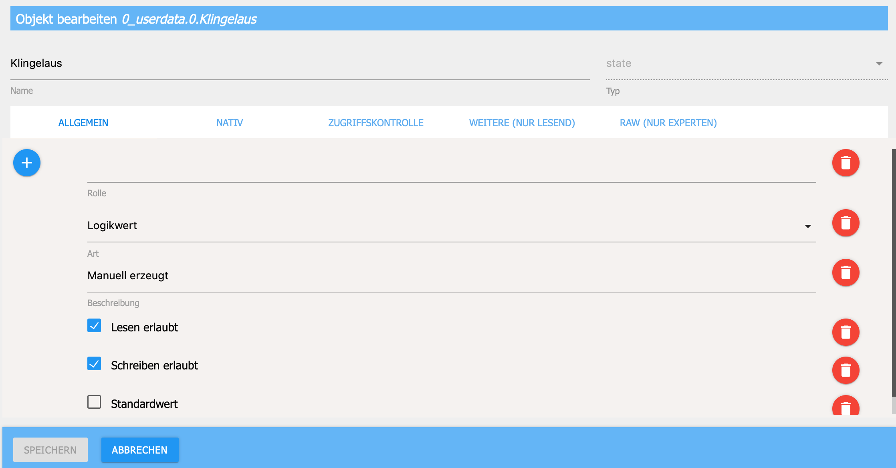This screenshot has height=468, width=896.
Task: Click trash icon beside Lesen erlaubt
Action: coord(846,332)
